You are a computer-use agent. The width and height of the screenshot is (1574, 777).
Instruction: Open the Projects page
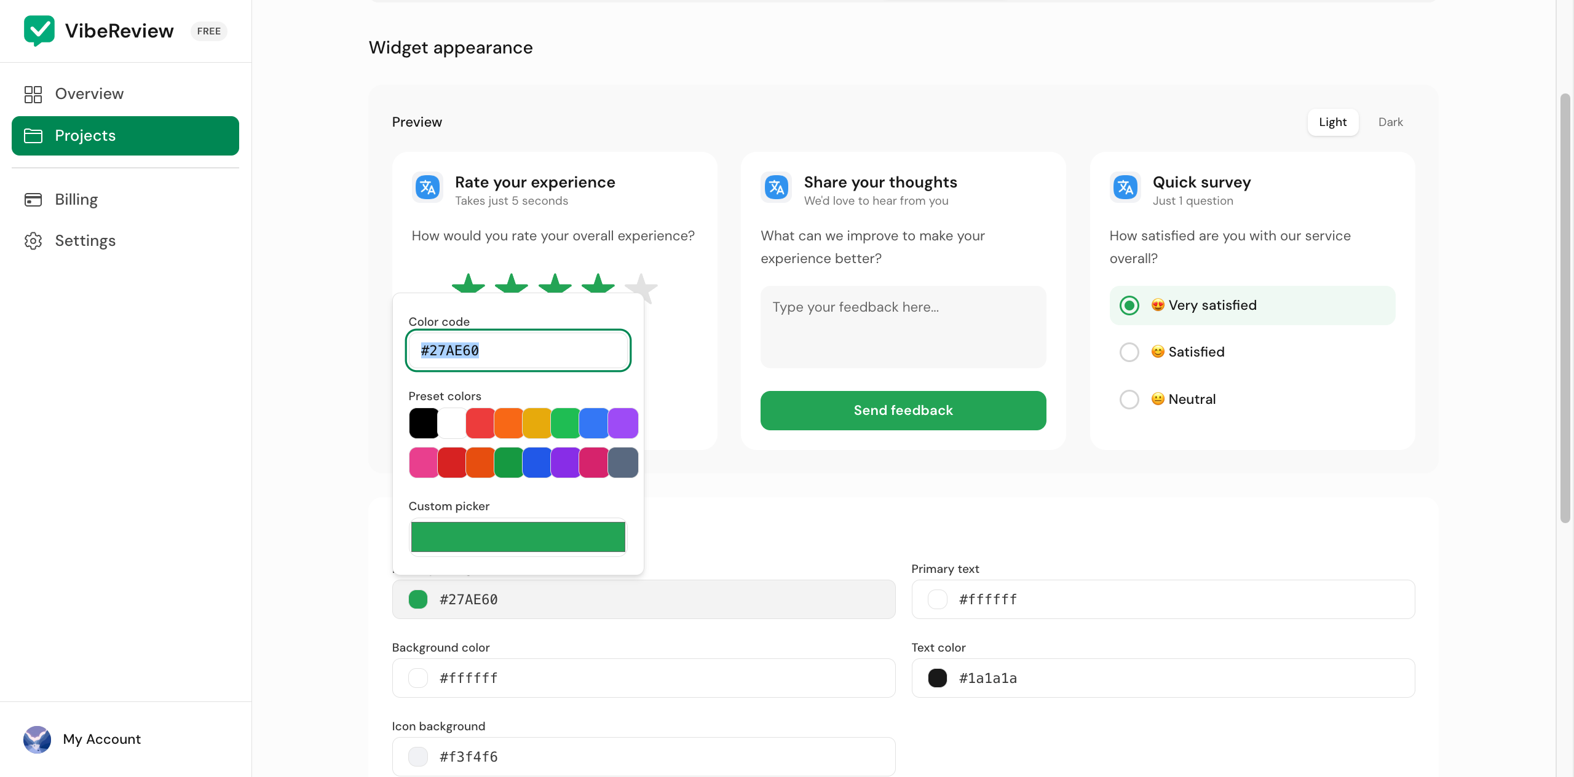(125, 136)
